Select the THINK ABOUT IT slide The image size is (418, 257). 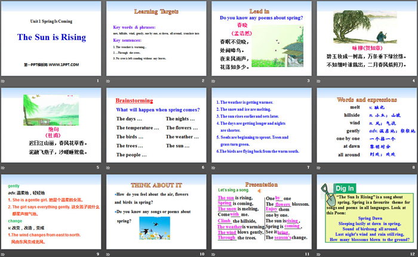click(x=156, y=212)
